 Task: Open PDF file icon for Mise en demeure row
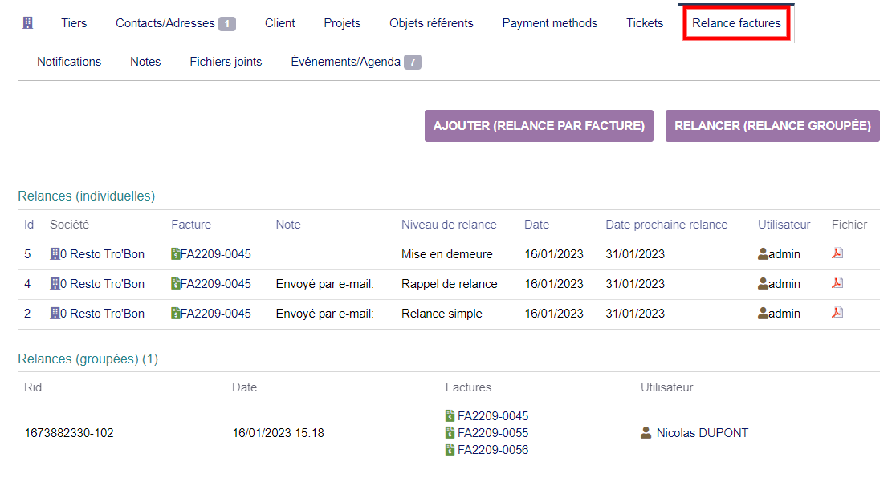coord(837,253)
